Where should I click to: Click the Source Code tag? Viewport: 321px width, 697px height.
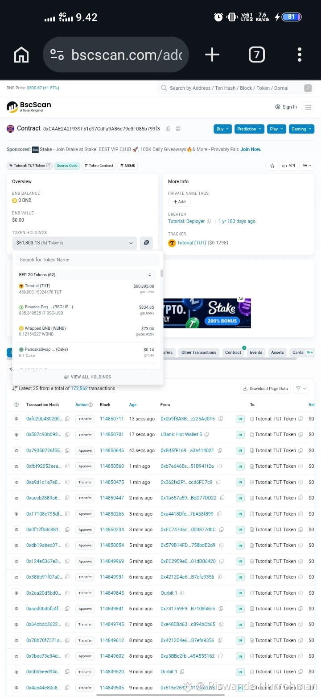click(x=67, y=165)
